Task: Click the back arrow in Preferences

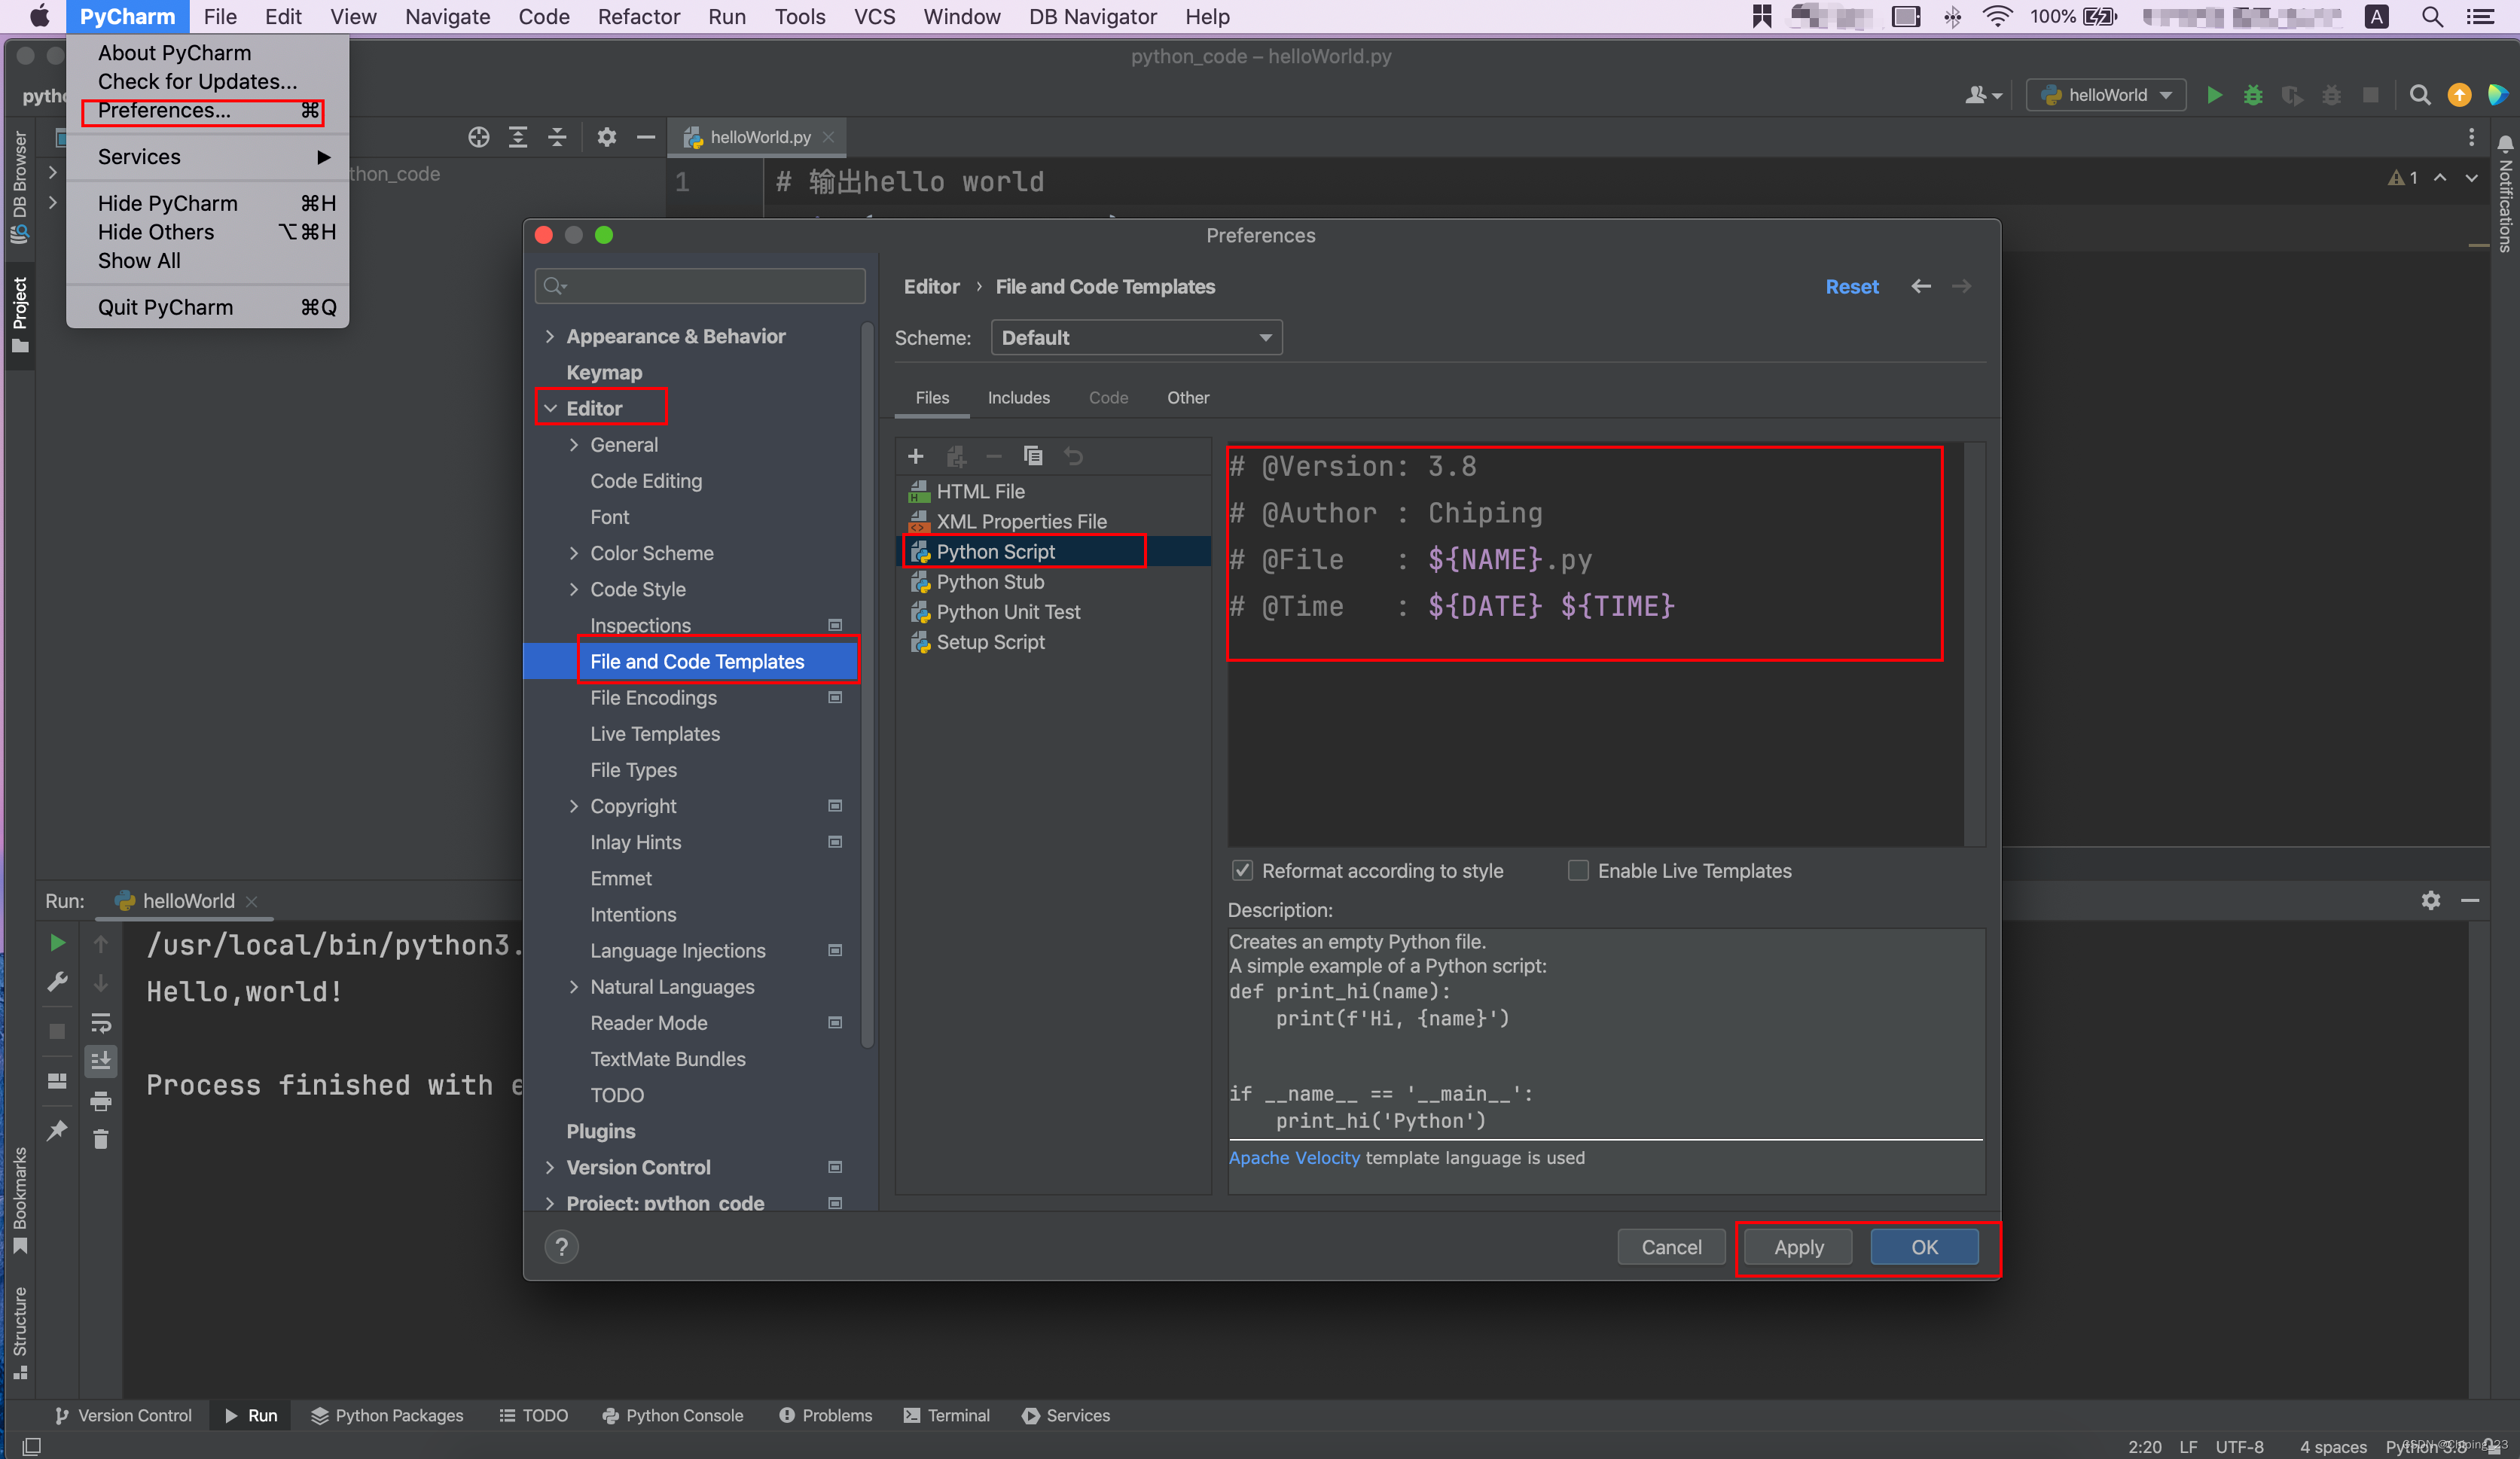Action: tap(1921, 287)
